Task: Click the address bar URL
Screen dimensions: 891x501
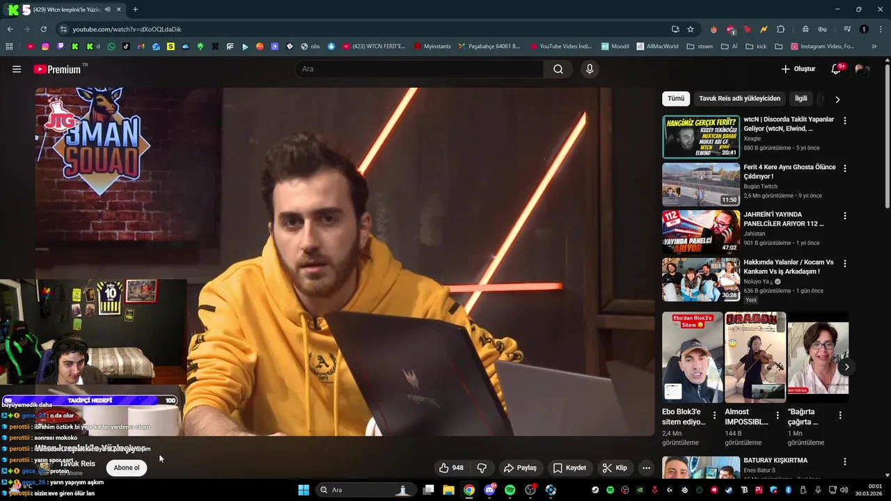Action: click(x=127, y=29)
